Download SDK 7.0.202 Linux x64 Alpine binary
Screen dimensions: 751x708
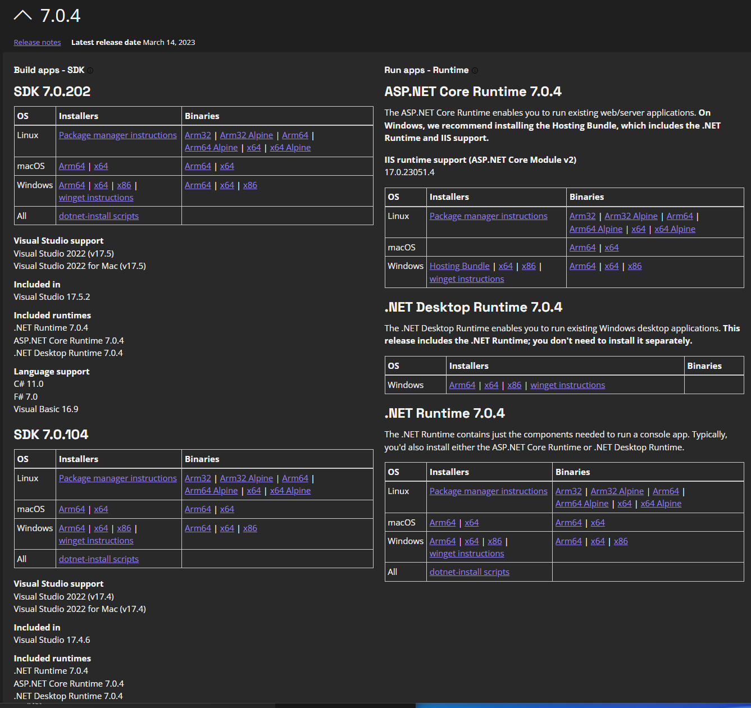coord(290,148)
